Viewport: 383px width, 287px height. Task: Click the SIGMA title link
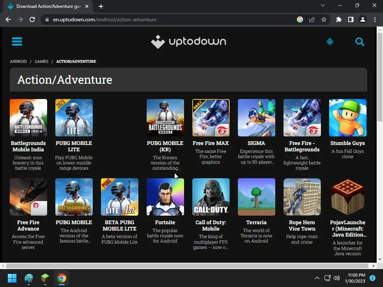[x=256, y=143]
